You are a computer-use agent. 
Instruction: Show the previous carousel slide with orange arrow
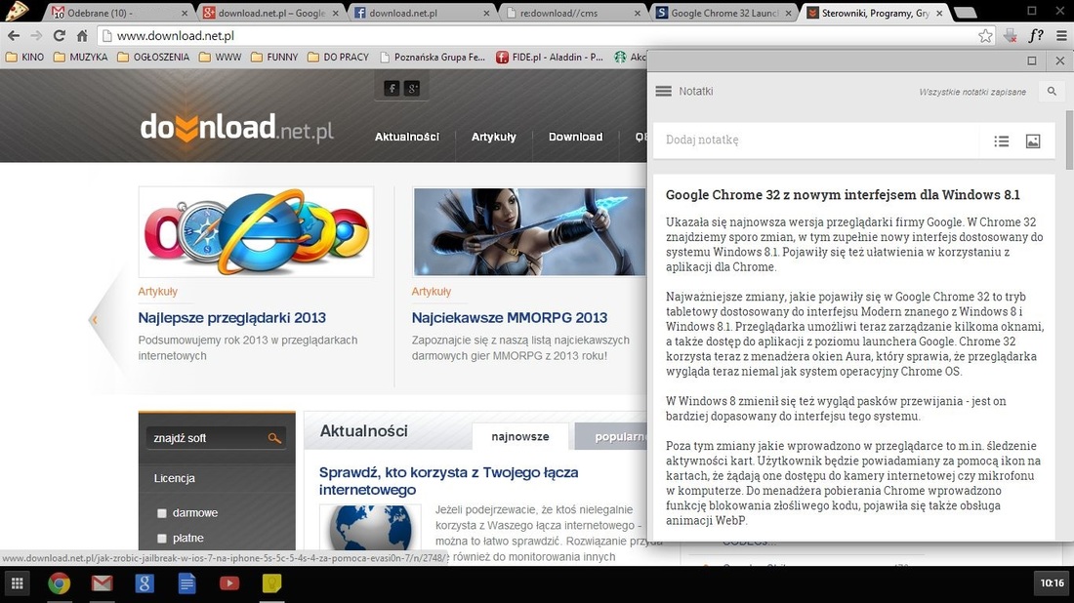coord(95,319)
